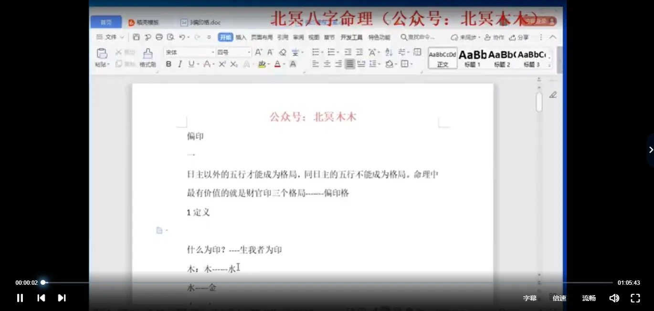Click the Share (分享) icon
654x311 pixels.
519,37
